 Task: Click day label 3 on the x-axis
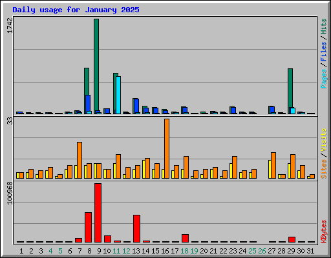41,251
